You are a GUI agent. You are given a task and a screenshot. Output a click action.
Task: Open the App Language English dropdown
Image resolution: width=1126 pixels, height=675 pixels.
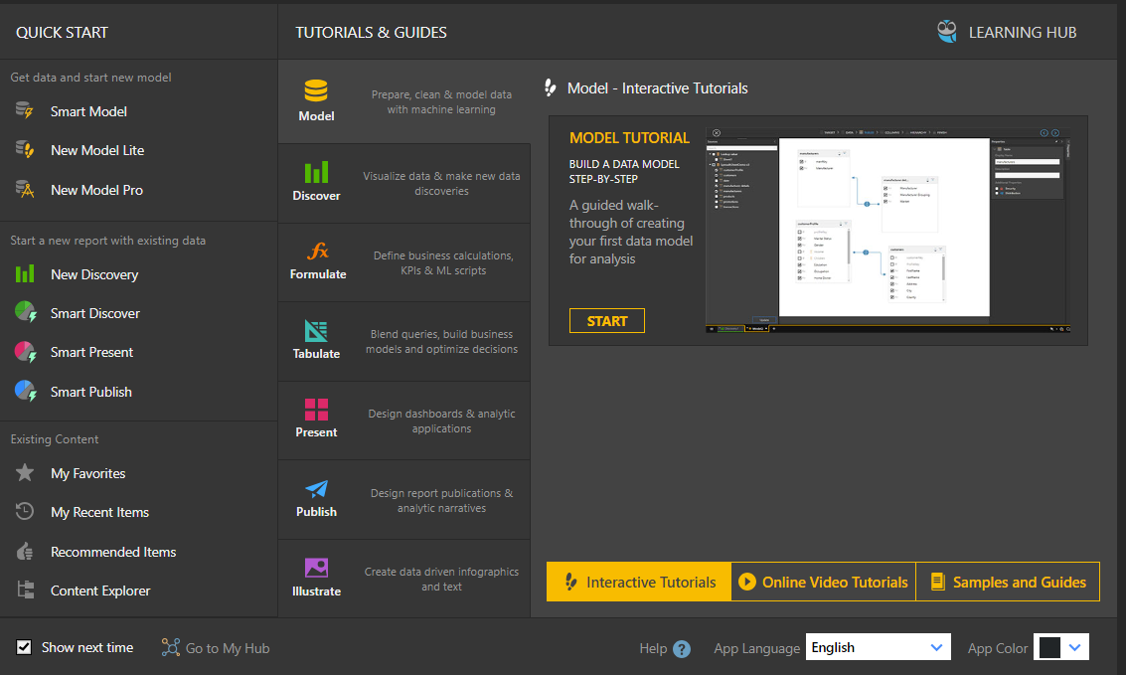point(879,647)
